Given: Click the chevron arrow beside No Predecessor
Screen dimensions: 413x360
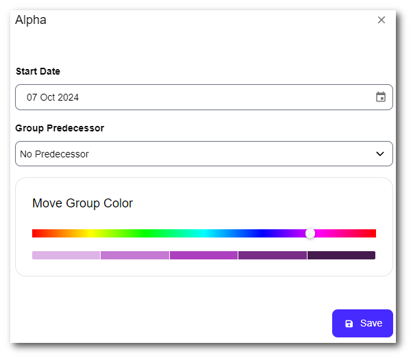Looking at the screenshot, I should [x=380, y=154].
